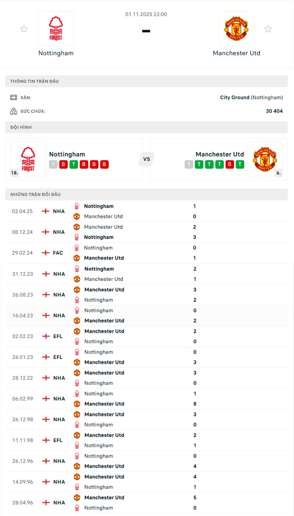Viewport: 294px width, 516px height.
Task: Click the Manchester United logo at the top
Action: (237, 28)
